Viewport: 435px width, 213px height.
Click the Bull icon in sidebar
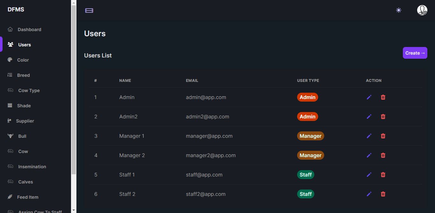[11, 136]
